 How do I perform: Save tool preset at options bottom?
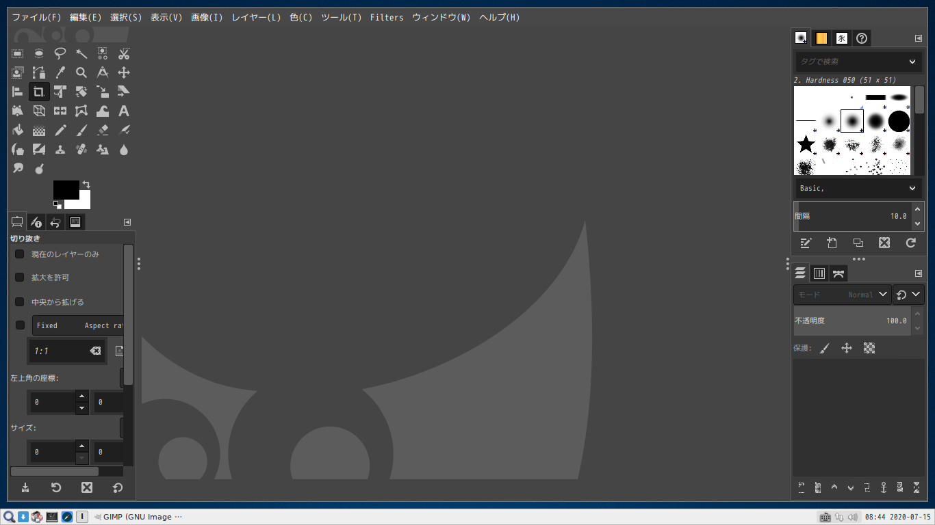pyautogui.click(x=25, y=487)
